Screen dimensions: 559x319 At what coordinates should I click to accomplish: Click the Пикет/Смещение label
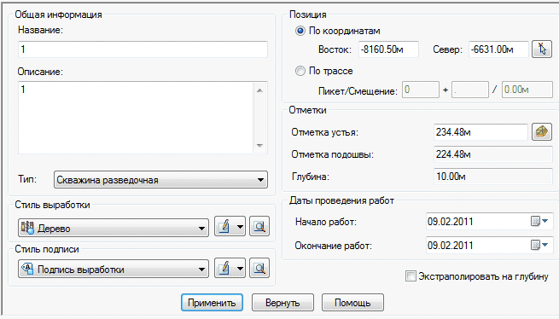(358, 91)
